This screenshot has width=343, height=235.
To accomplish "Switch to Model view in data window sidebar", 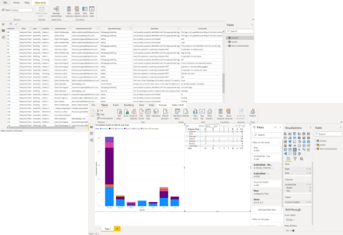I will [x=3, y=37].
